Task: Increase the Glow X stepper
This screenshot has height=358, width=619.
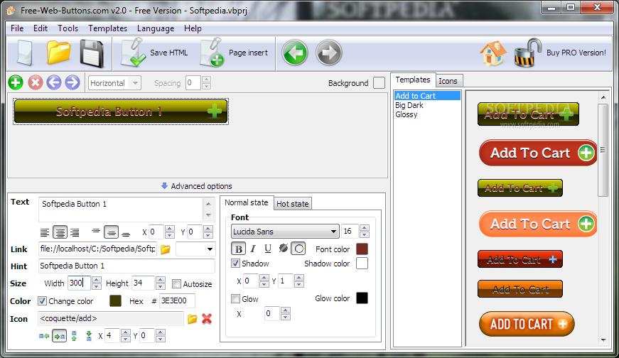Action: [286, 310]
